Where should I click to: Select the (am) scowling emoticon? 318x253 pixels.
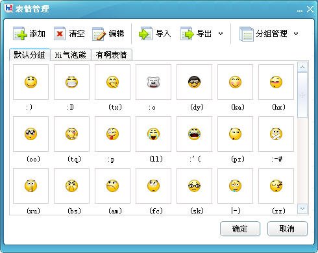pyautogui.click(x=112, y=186)
